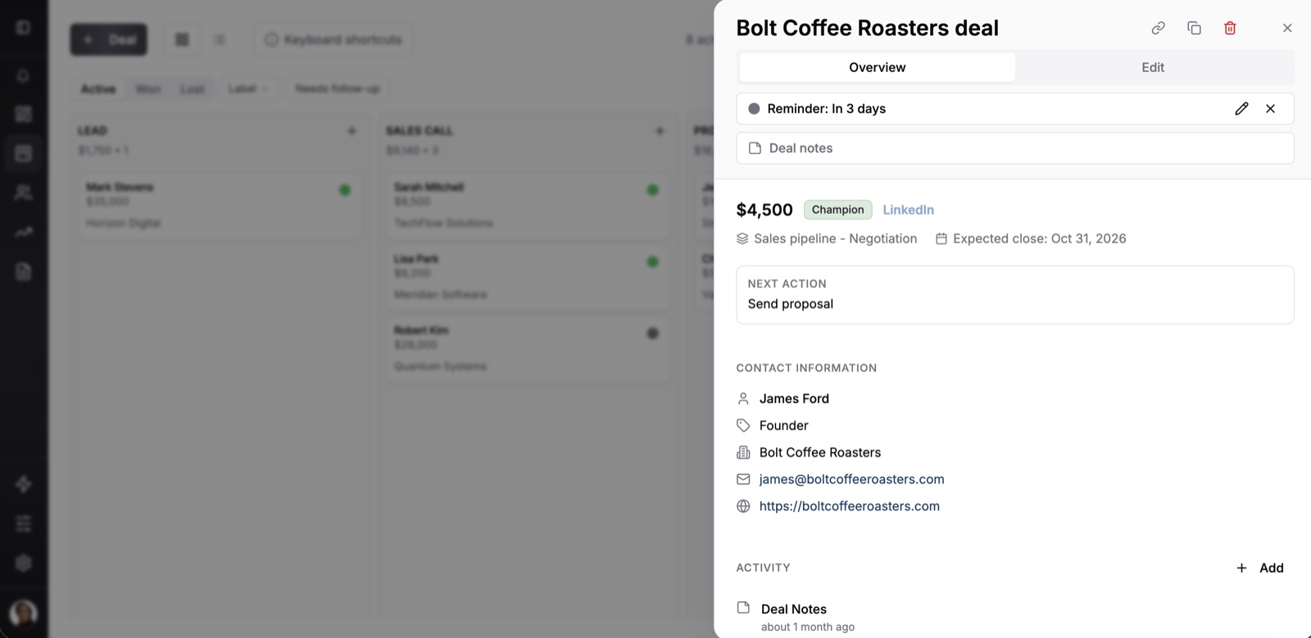This screenshot has height=638, width=1311.
Task: Click the Deal notes field
Action: [1014, 148]
